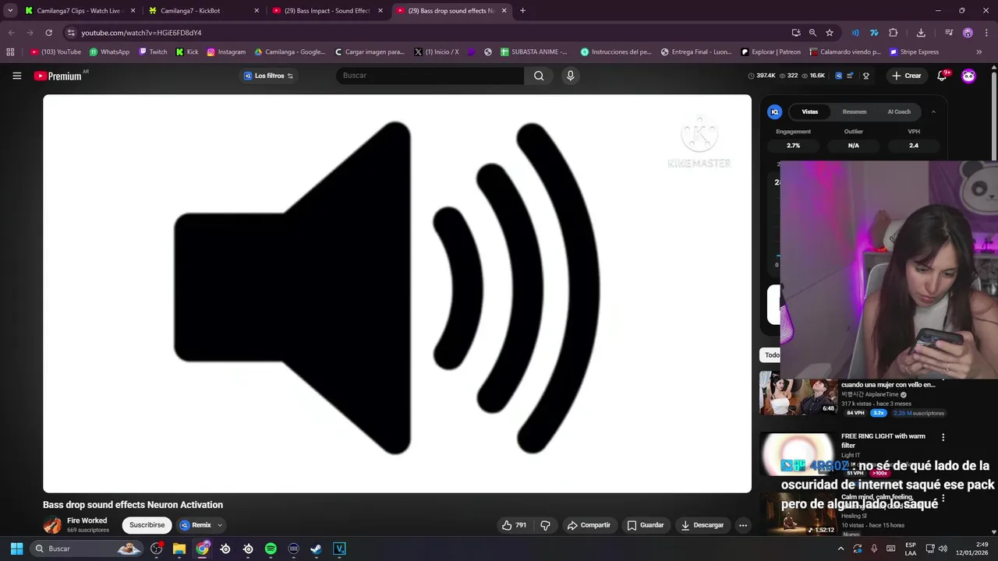Click the Suscribirse button
This screenshot has height=561, width=998.
(x=147, y=525)
